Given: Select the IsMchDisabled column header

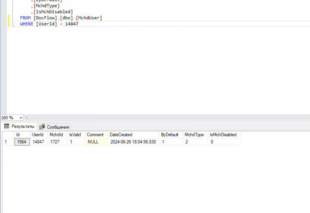Looking at the screenshot, I should [x=224, y=135].
